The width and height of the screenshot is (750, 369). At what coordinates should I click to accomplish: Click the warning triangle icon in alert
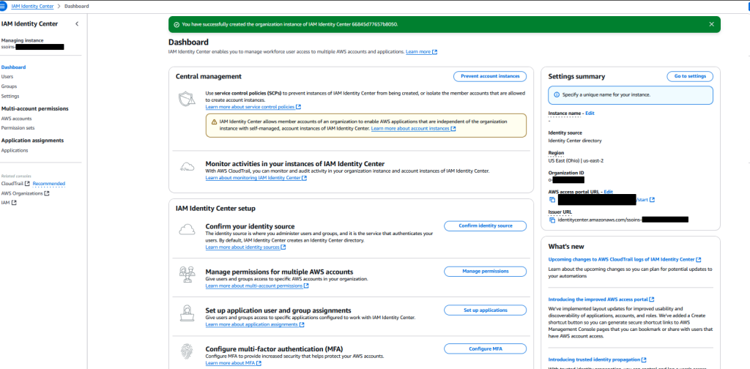(x=214, y=122)
